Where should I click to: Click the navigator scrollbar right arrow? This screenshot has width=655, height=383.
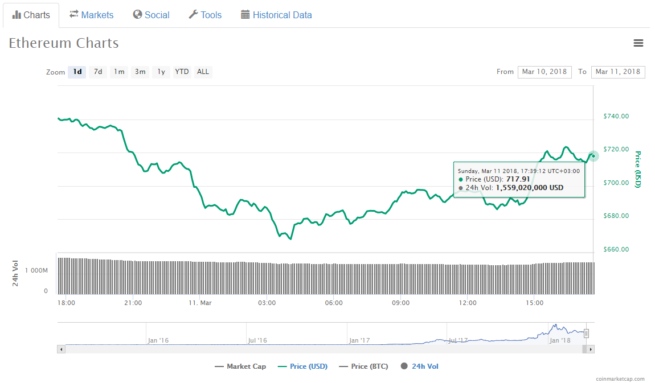(x=590, y=349)
